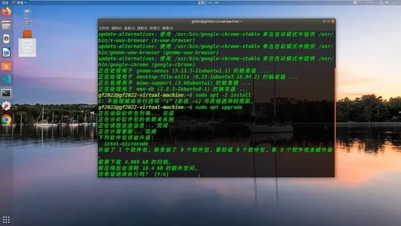This screenshot has width=401, height=226.
Task: Click the 'mime-support' trigger line
Action: tap(174, 83)
